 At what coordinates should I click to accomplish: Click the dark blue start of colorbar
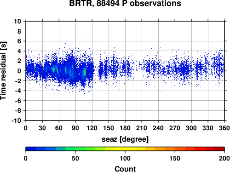31,149
